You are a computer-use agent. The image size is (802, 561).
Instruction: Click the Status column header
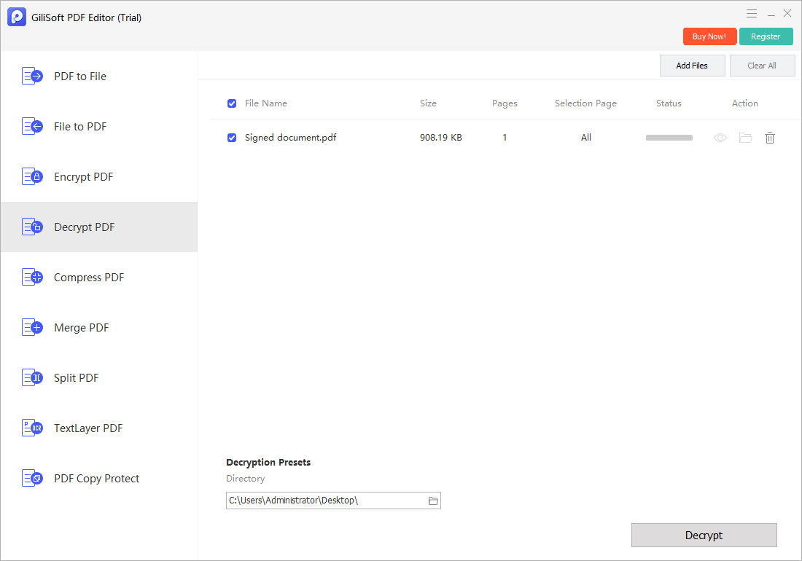669,103
